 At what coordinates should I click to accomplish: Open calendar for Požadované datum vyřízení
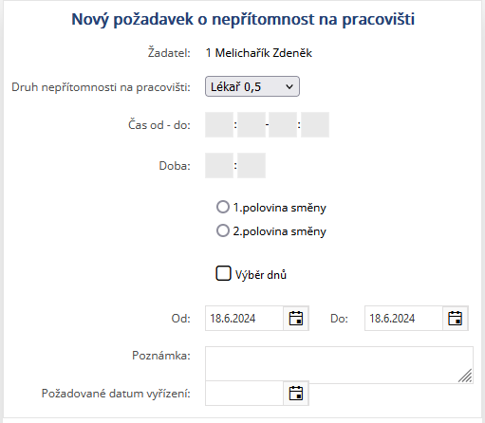tap(296, 394)
